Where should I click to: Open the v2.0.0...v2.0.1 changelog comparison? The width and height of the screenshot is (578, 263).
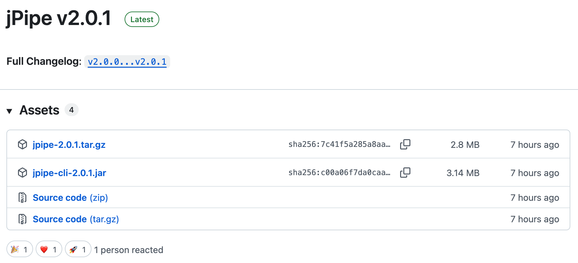pyautogui.click(x=127, y=62)
